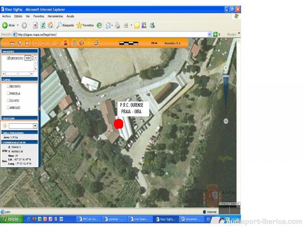Open the mail icon dropdown arrow

pos(112,25)
